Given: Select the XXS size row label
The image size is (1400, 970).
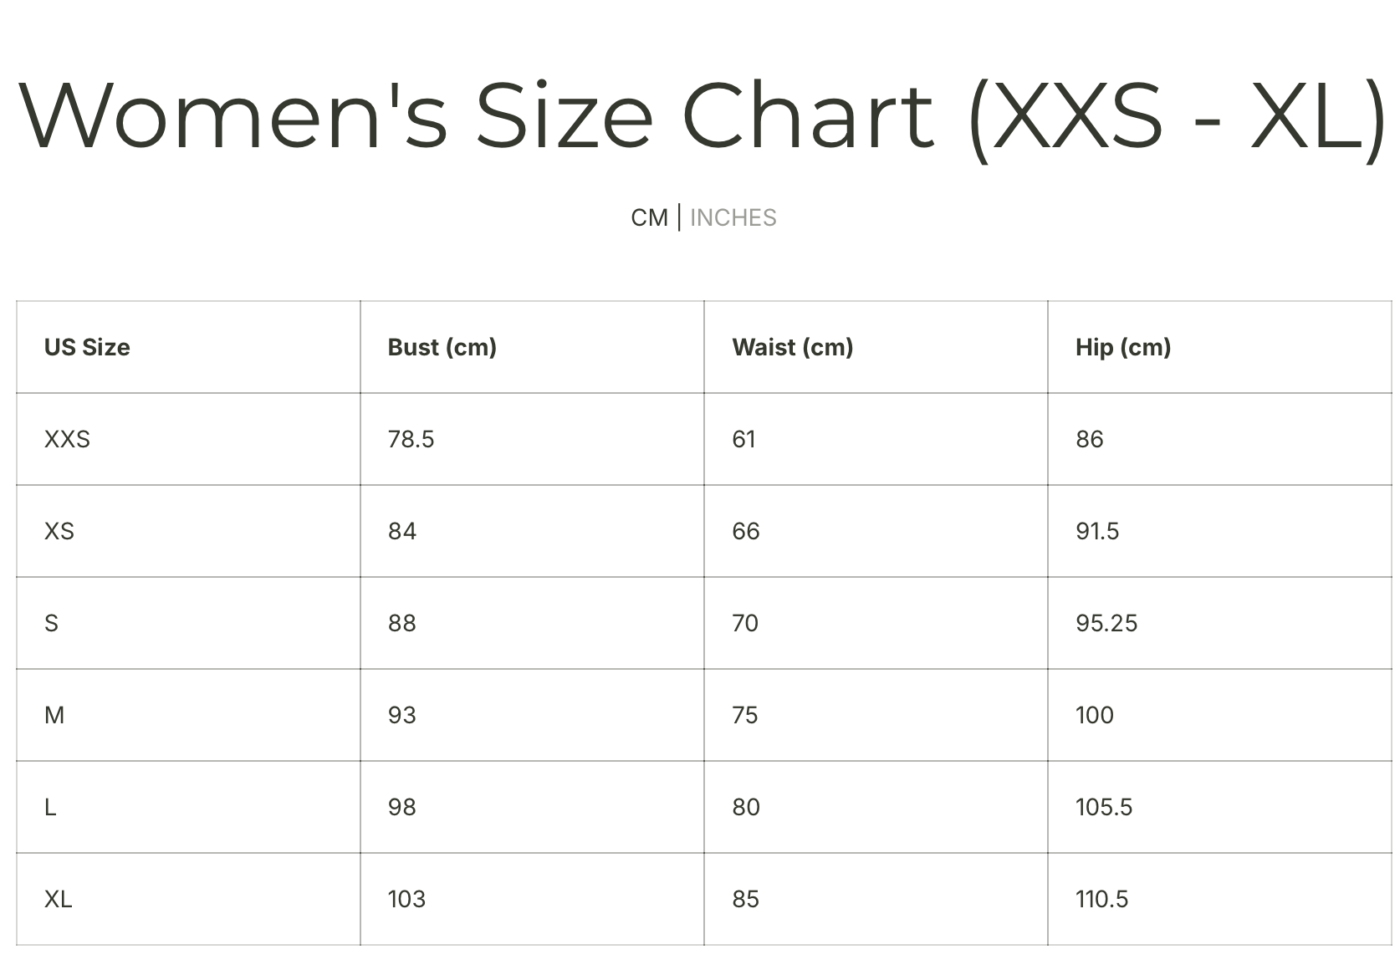Looking at the screenshot, I should (x=67, y=439).
